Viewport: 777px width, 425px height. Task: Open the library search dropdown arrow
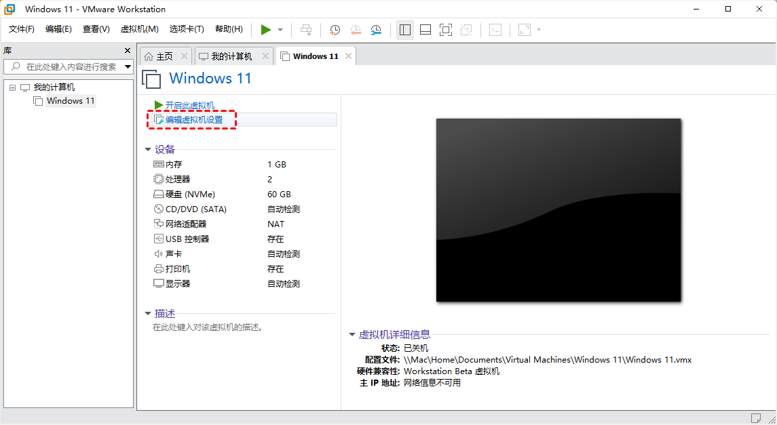coord(128,66)
